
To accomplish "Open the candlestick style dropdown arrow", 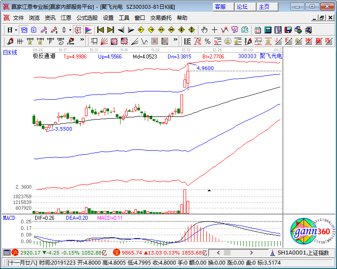I will [x=71, y=30].
